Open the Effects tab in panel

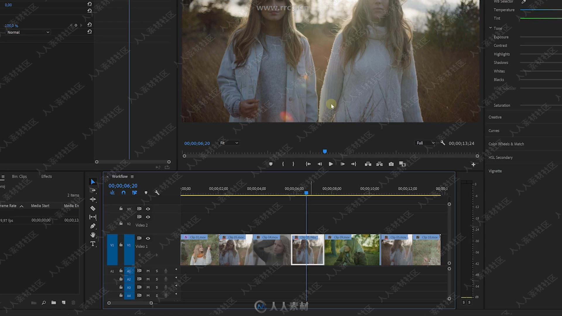point(46,176)
